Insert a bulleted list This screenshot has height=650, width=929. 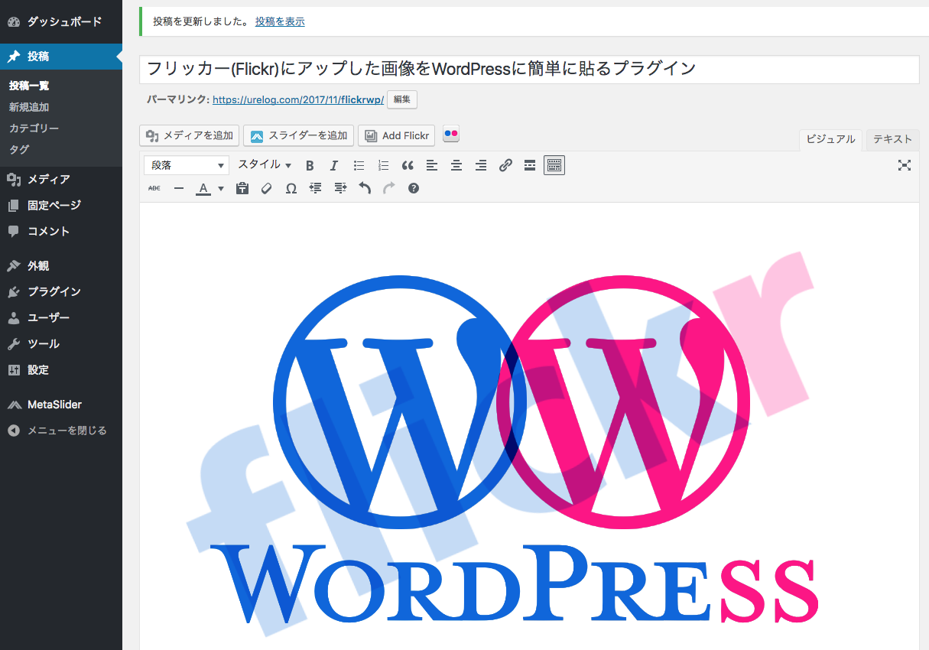pyautogui.click(x=359, y=165)
